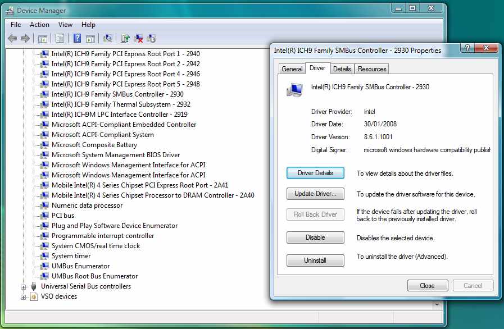Image resolution: width=504 pixels, height=329 pixels.
Task: Click the dialog's question mark help button
Action: point(467,48)
